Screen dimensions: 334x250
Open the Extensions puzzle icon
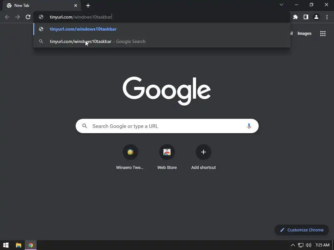(x=296, y=17)
